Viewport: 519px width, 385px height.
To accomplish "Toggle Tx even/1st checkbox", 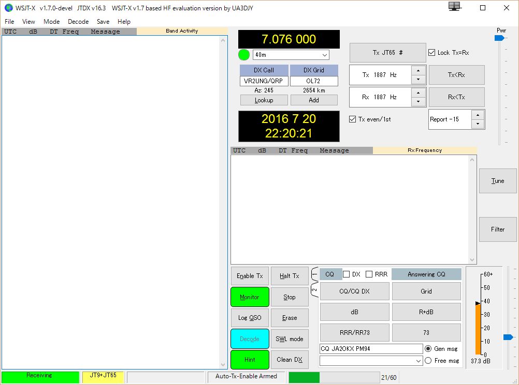I will [x=353, y=119].
